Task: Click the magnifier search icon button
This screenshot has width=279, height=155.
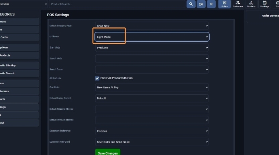Action: click(191, 4)
